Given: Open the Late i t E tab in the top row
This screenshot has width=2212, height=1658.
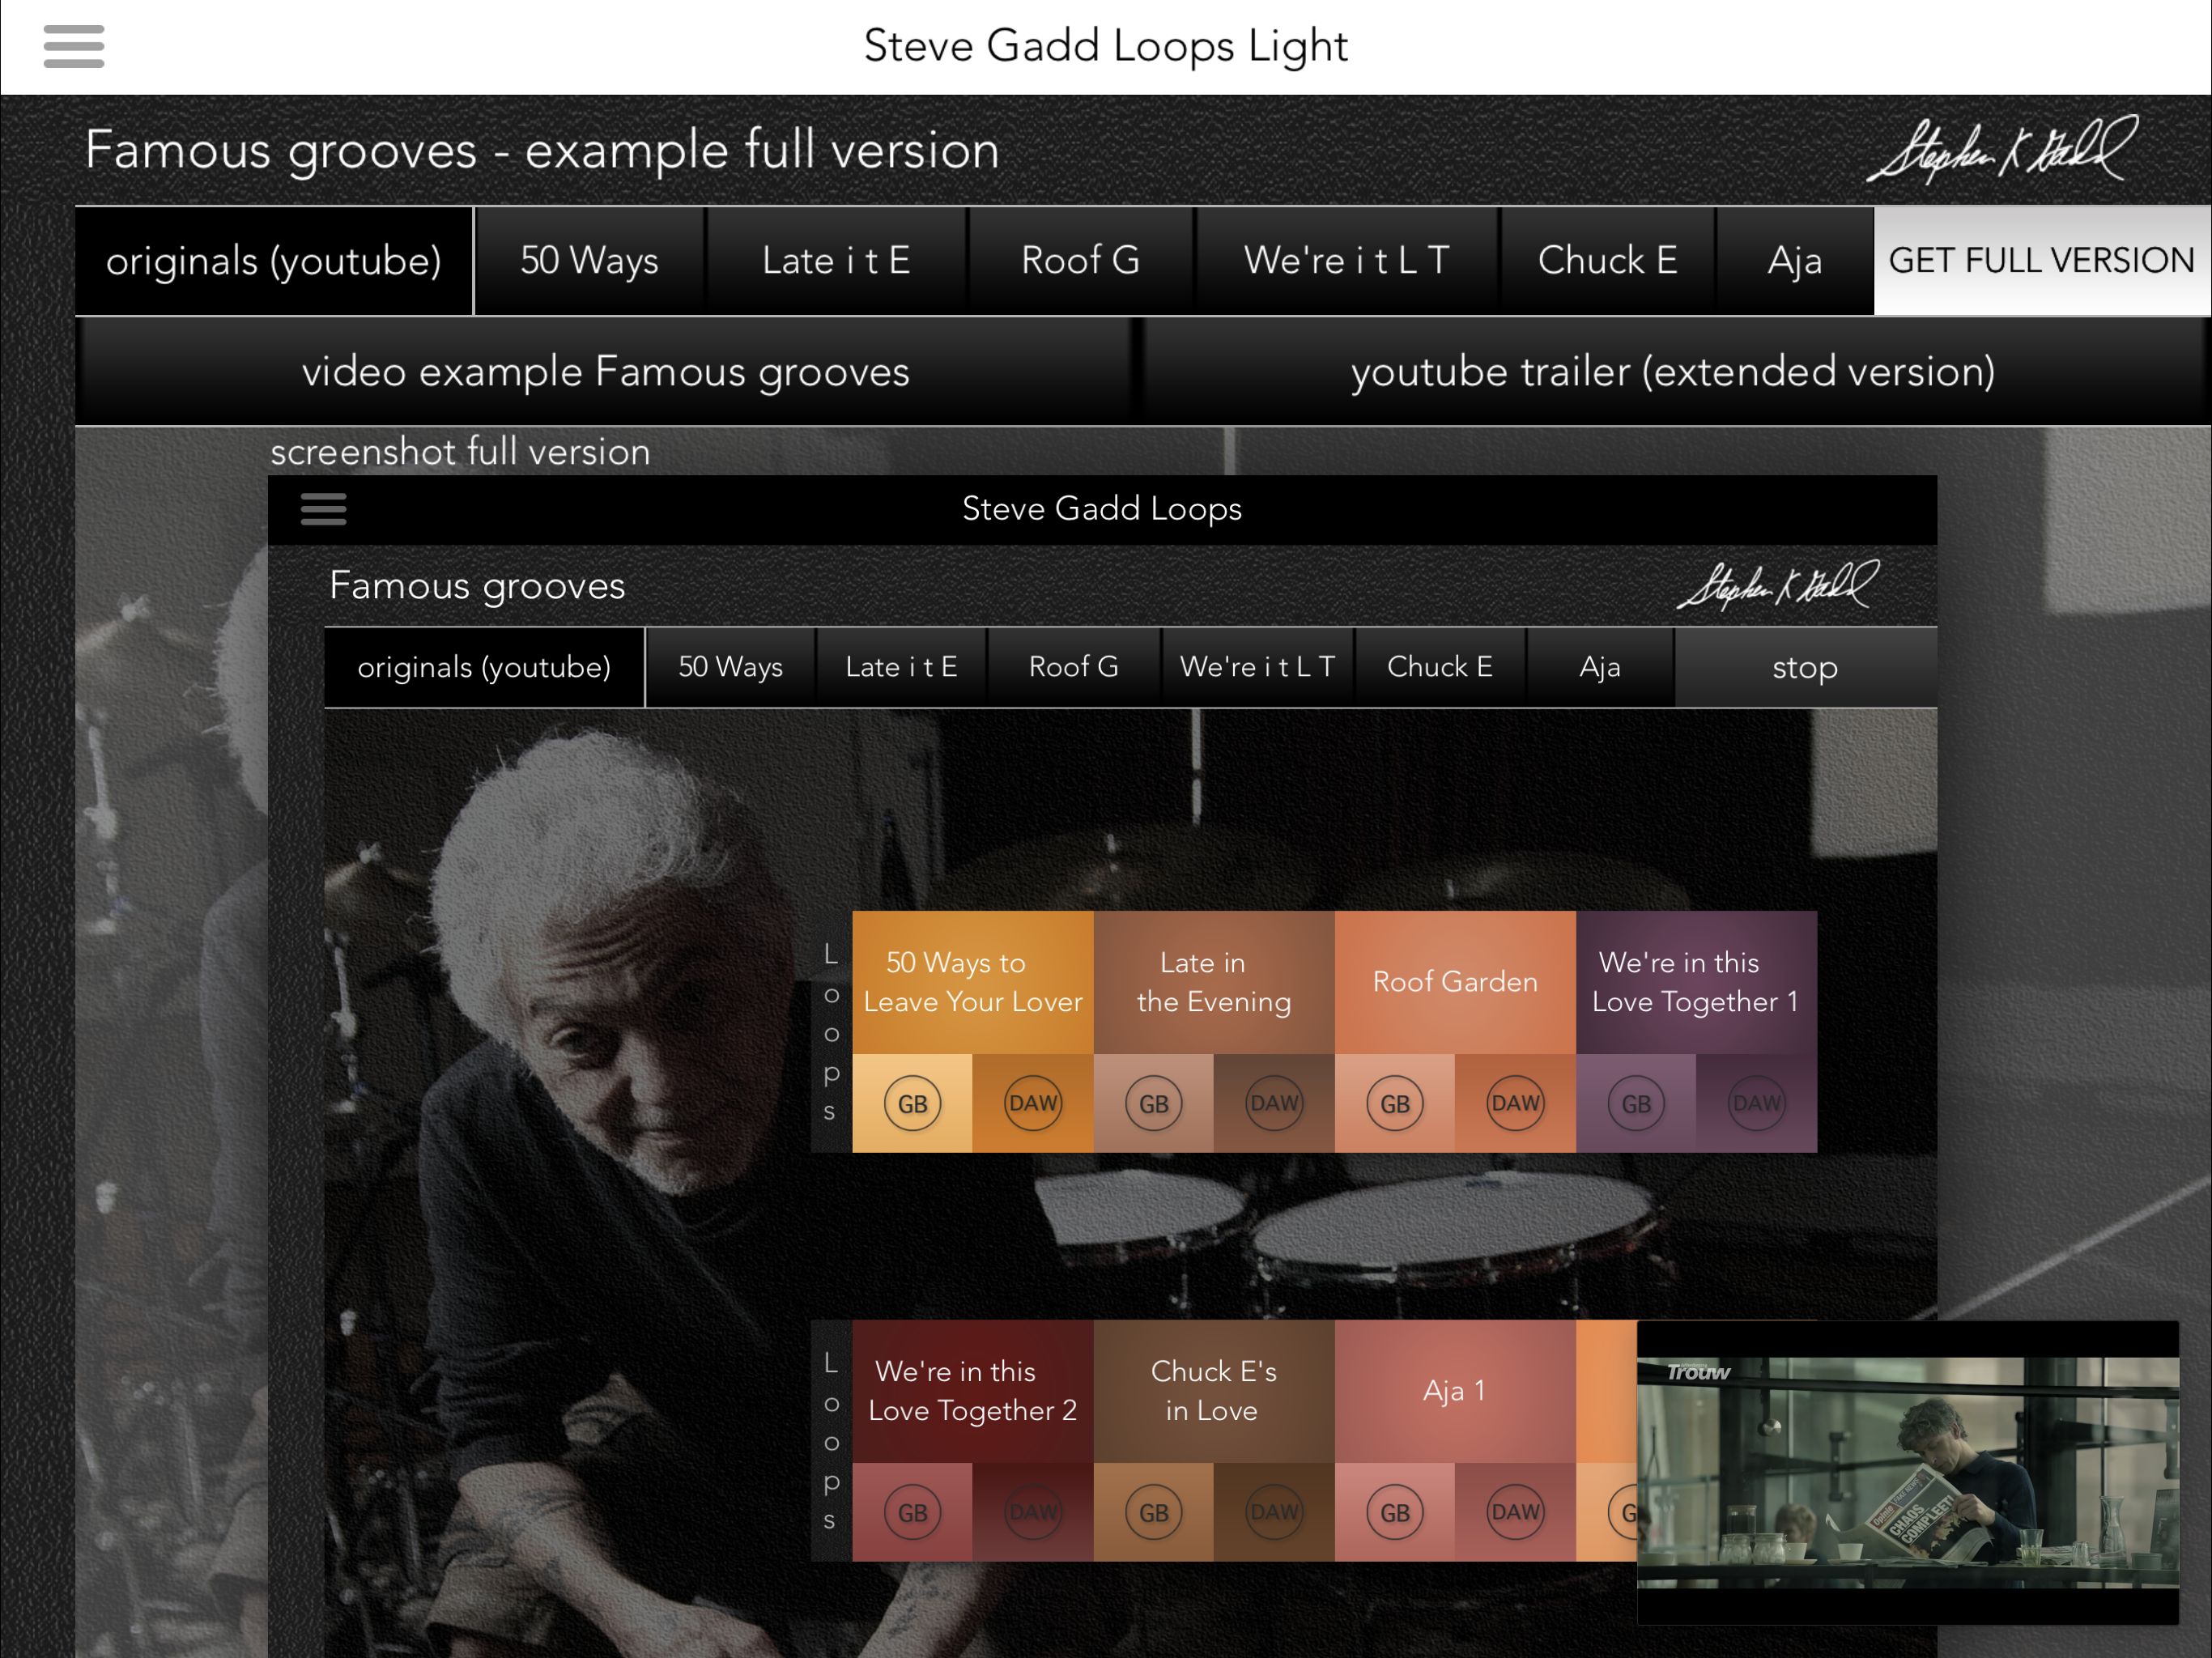Looking at the screenshot, I should click(836, 261).
